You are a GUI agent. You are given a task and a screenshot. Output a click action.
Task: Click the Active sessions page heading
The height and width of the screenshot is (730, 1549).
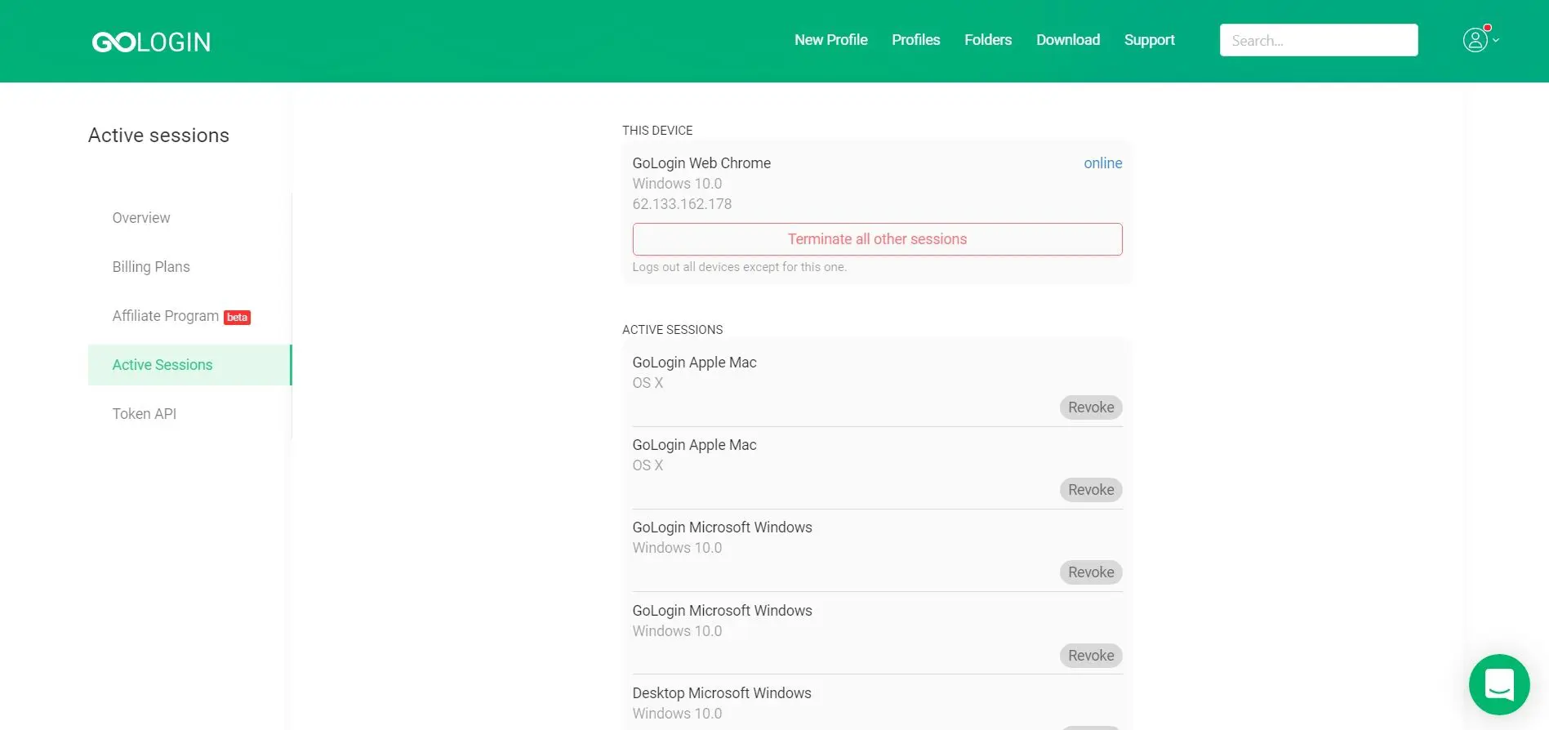pos(158,136)
